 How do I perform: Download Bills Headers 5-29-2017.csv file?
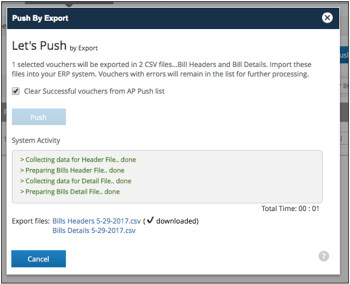(96, 221)
